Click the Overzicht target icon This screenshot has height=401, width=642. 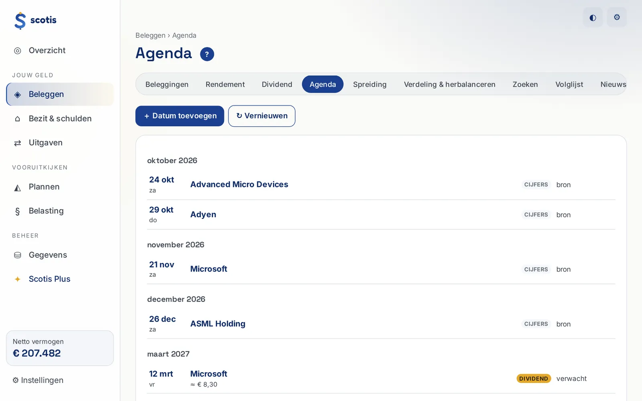click(18, 51)
